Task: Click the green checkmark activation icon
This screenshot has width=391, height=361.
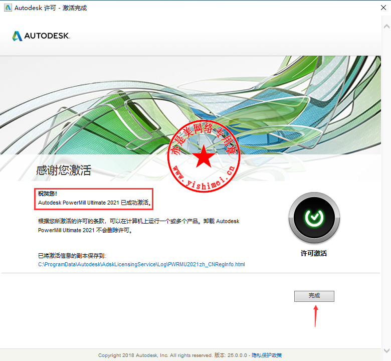Action: click(314, 218)
